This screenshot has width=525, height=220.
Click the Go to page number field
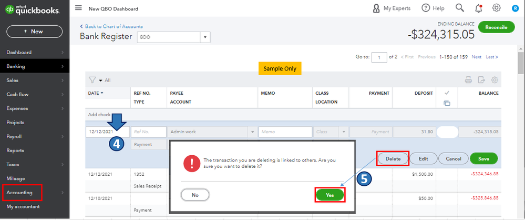point(379,57)
